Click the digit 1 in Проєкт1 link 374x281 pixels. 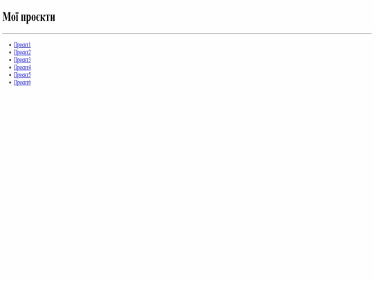pyautogui.click(x=30, y=45)
